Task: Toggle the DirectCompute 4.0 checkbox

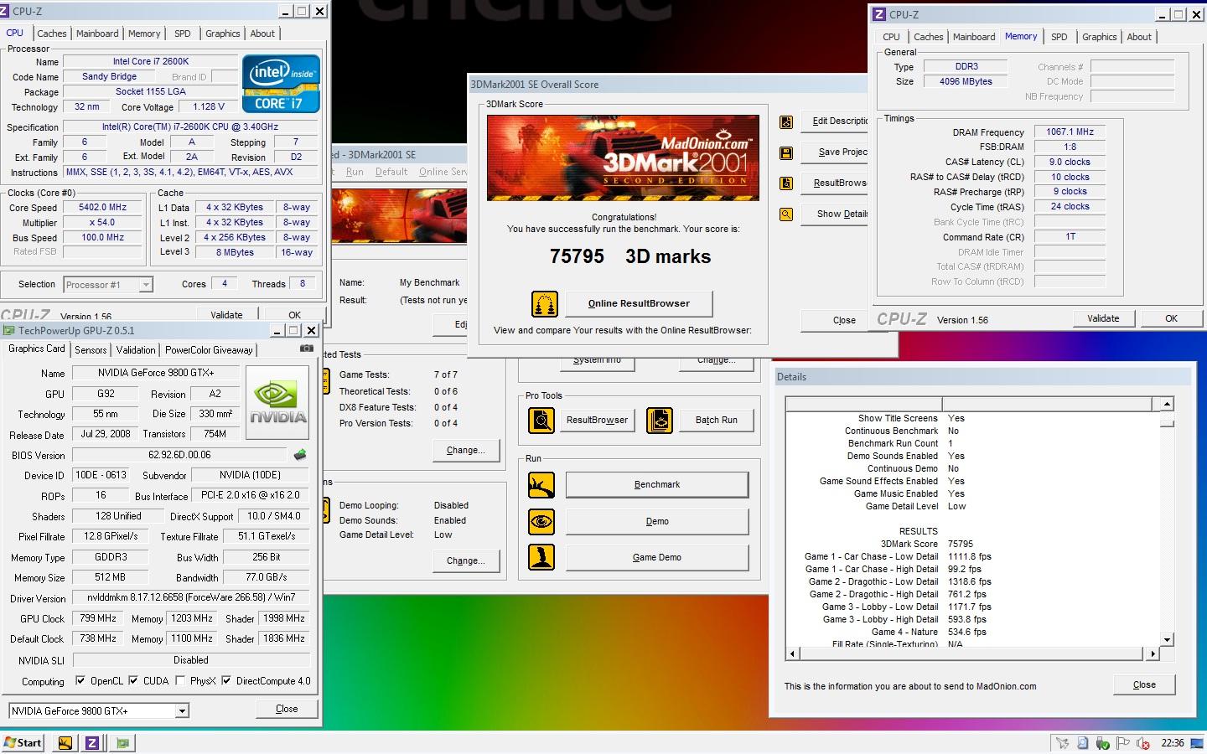Action: click(x=226, y=680)
